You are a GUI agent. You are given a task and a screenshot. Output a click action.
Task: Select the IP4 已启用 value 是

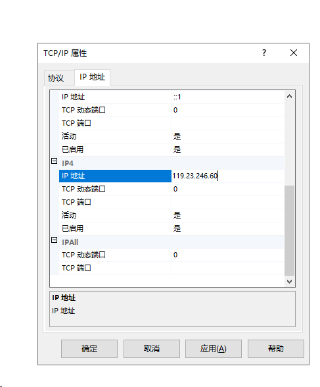coord(227,228)
